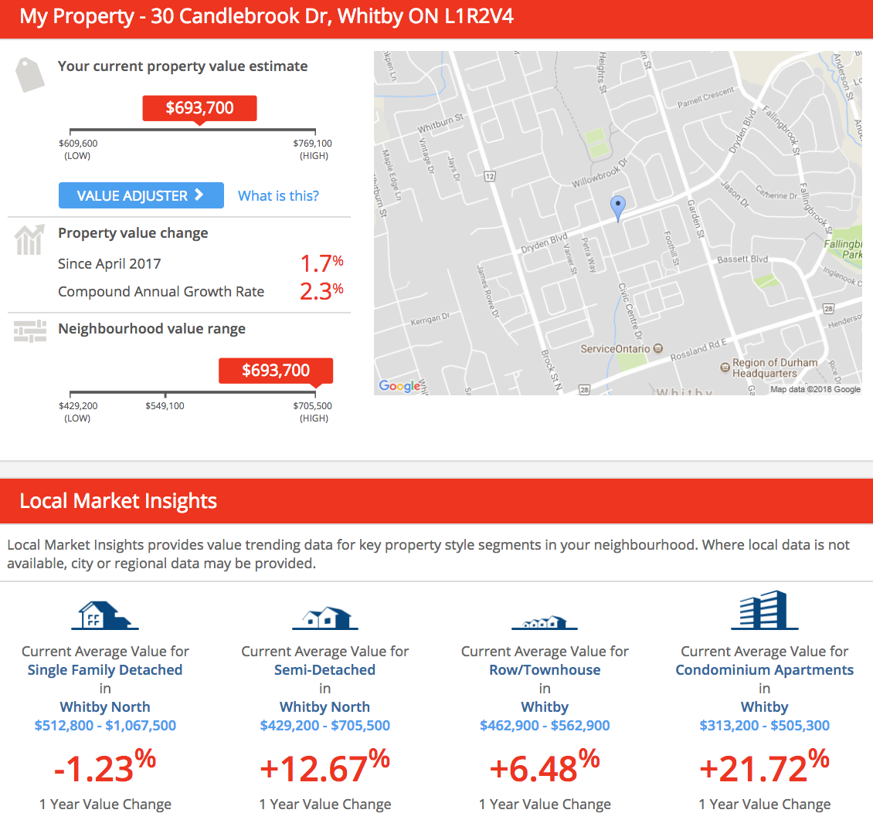
Task: Select Region of Durham Headquarters map marker
Action: 725,367
